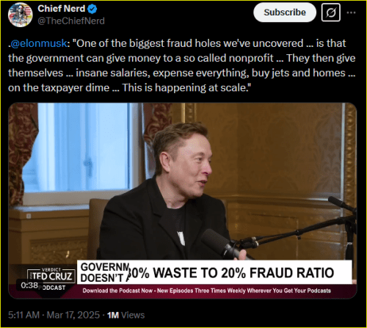Subscribe to Chief Nerd

285,12
